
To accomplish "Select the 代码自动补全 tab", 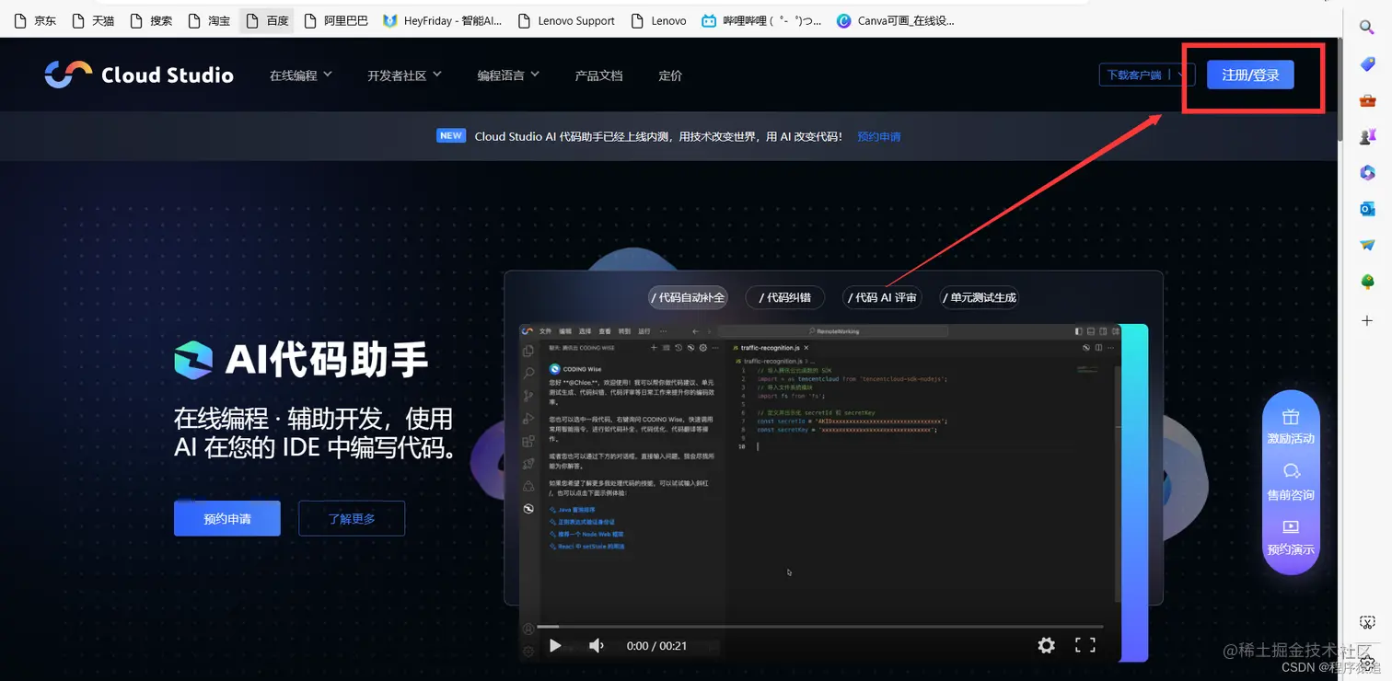I will (x=688, y=297).
